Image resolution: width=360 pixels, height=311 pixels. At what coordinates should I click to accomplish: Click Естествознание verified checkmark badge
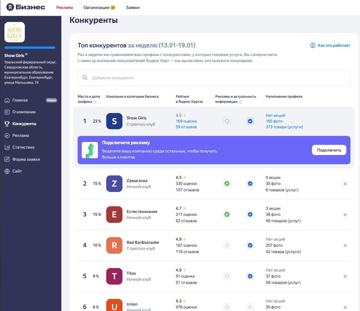250,215
